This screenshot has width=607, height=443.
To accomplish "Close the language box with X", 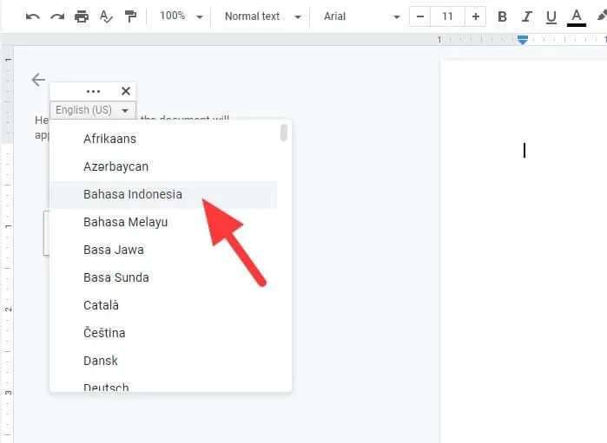I will [x=126, y=91].
